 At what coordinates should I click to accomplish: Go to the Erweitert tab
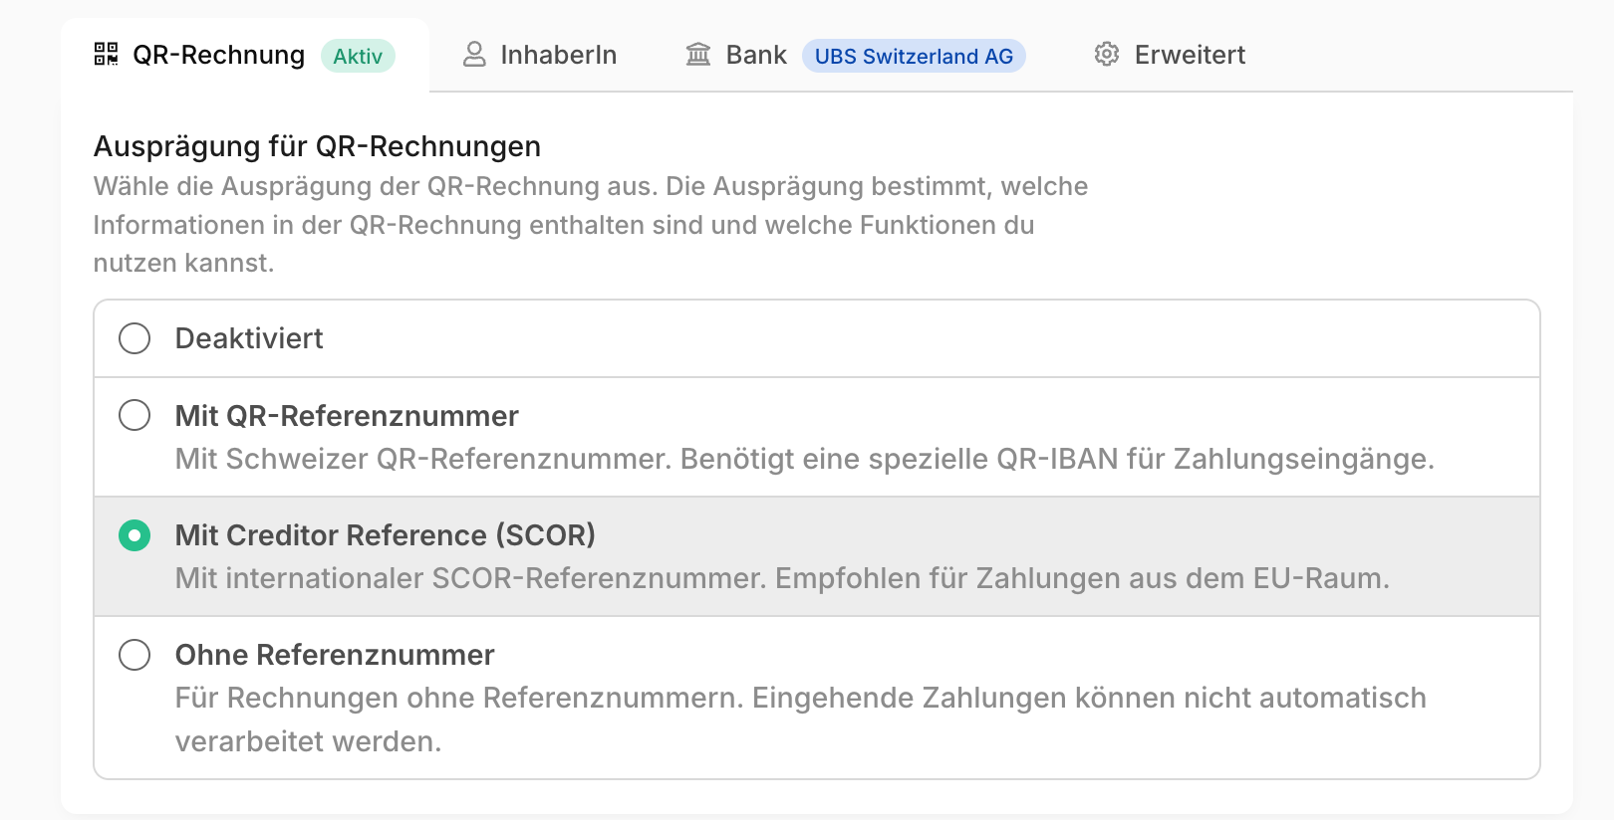click(x=1170, y=55)
